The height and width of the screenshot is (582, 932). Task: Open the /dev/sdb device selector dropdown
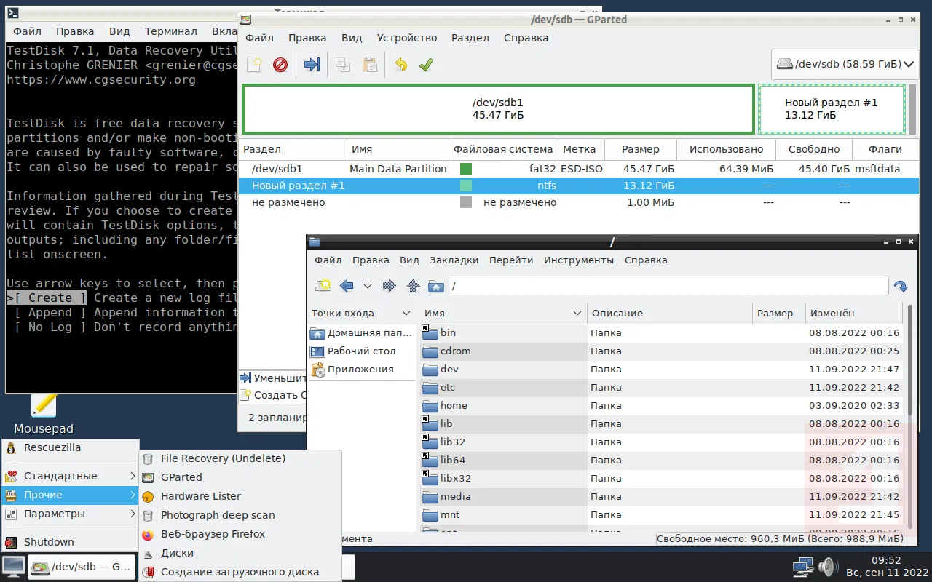pyautogui.click(x=845, y=64)
